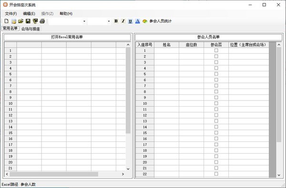Minimize the 开会排座次系统 window
This screenshot has width=286, height=188.
[x=250, y=5]
